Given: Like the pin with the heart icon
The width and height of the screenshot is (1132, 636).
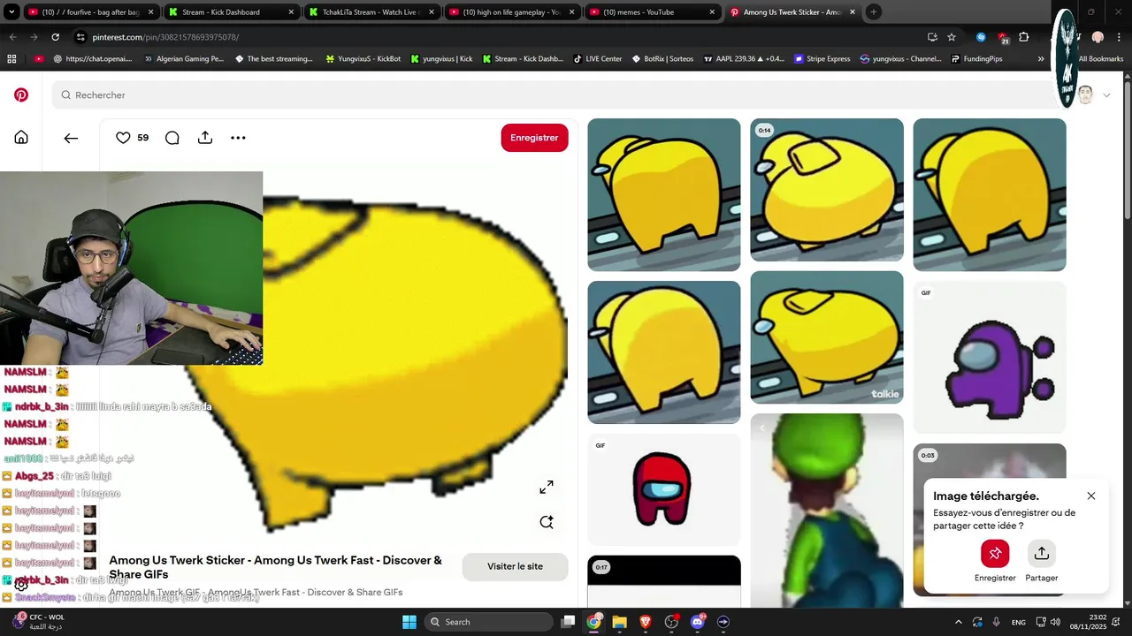Looking at the screenshot, I should click(x=123, y=138).
